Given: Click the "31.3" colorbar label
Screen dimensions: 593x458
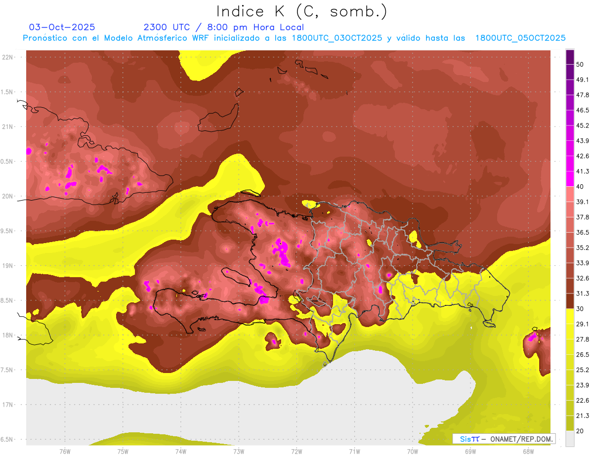Looking at the screenshot, I should coord(583,293).
